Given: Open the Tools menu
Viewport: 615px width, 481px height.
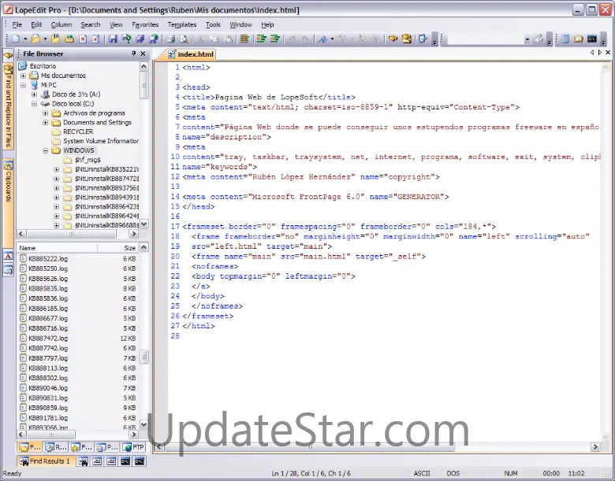Looking at the screenshot, I should click(213, 24).
